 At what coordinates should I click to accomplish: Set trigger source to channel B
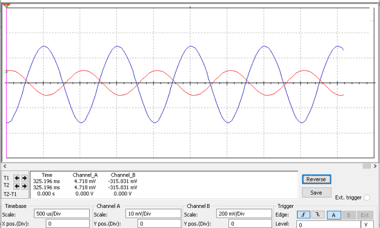(348, 215)
